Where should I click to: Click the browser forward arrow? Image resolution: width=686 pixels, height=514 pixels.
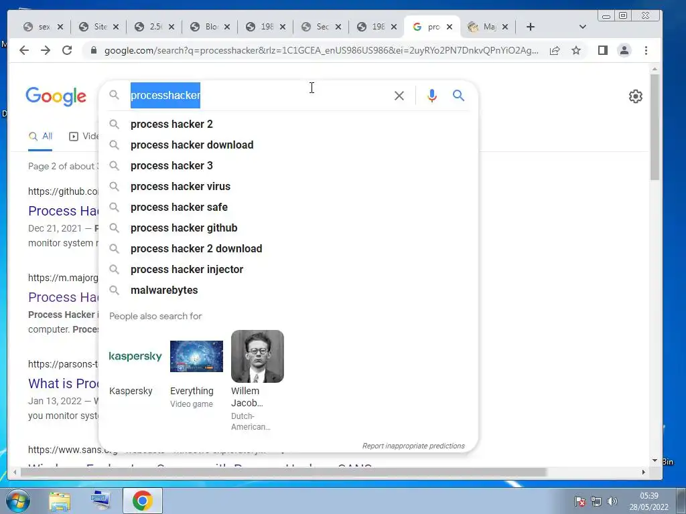(46, 50)
